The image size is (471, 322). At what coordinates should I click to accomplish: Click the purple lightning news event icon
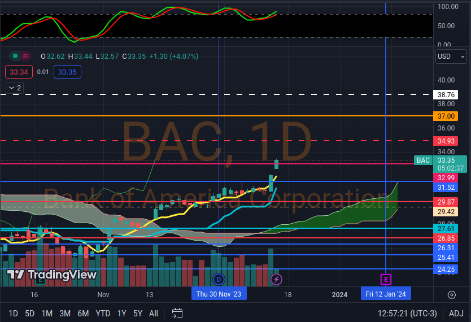(276, 279)
